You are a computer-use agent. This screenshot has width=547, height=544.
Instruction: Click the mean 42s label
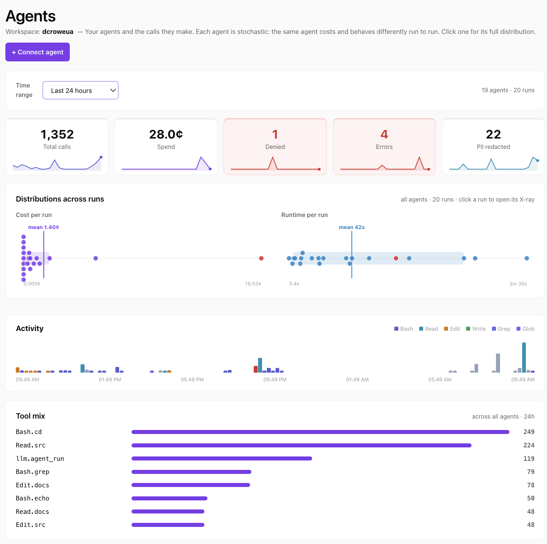(352, 227)
